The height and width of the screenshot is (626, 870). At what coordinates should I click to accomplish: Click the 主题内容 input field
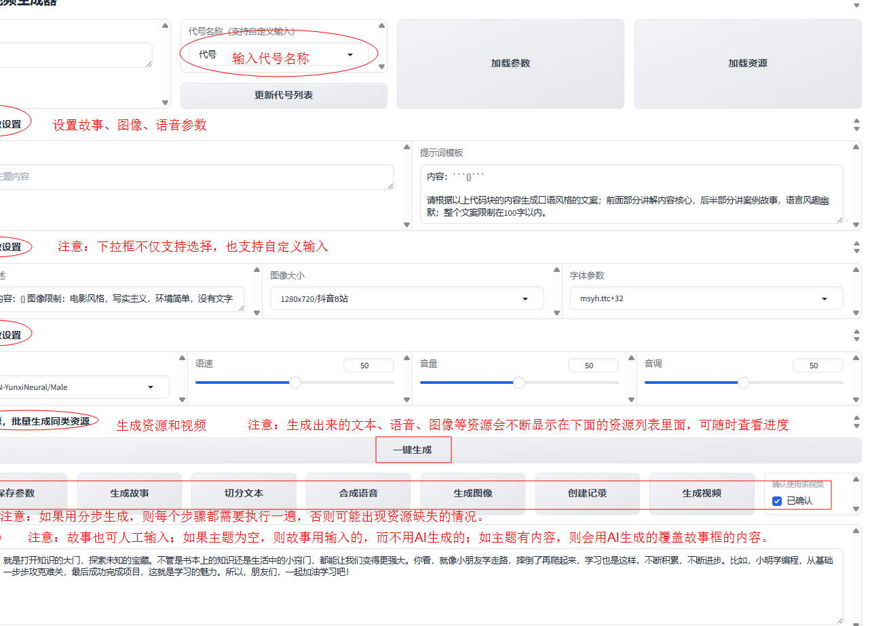[196, 177]
